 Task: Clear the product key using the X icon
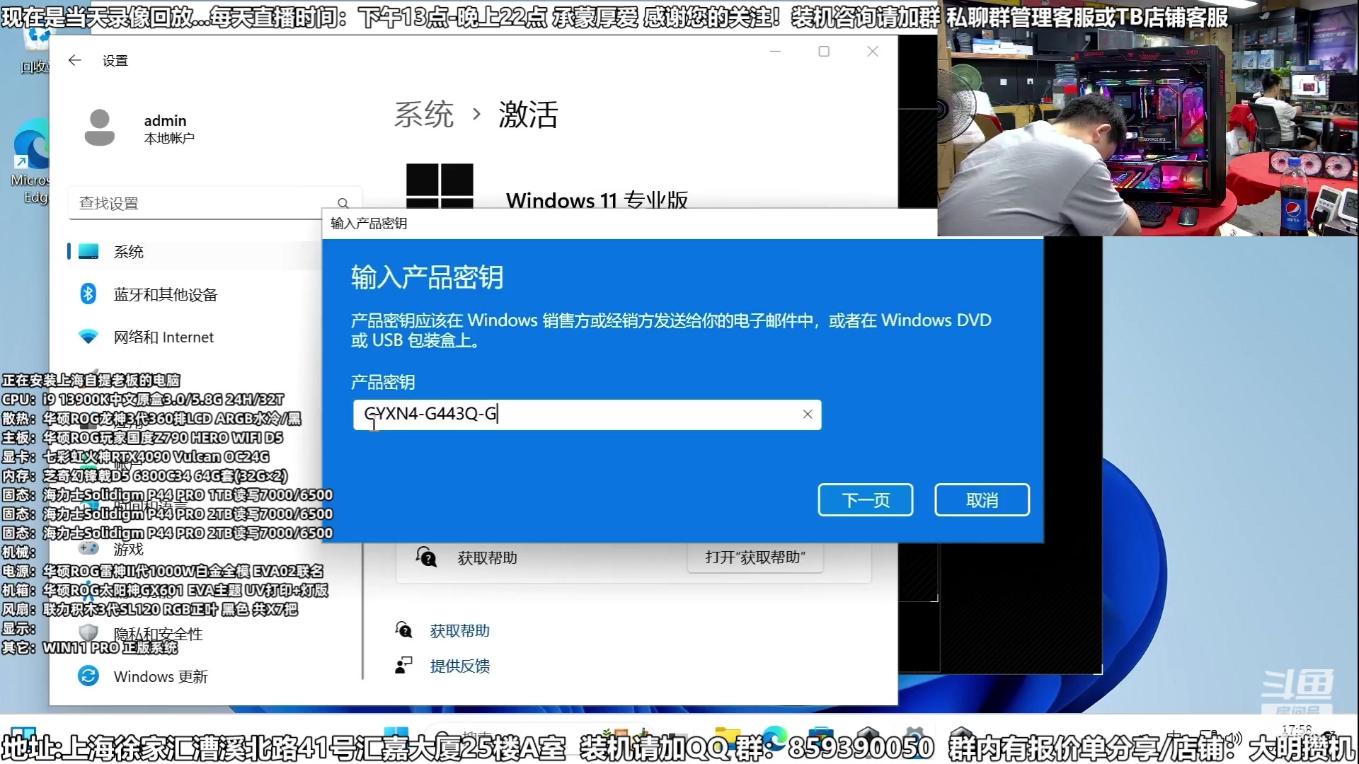pyautogui.click(x=807, y=415)
